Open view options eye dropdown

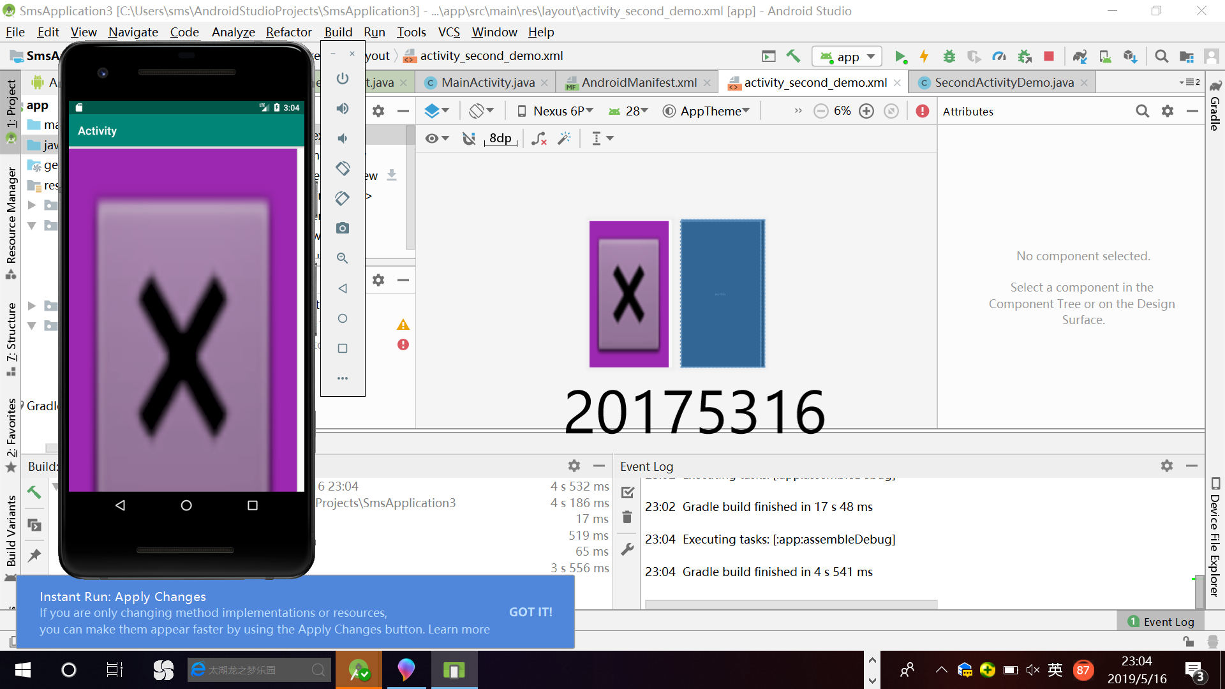437,138
